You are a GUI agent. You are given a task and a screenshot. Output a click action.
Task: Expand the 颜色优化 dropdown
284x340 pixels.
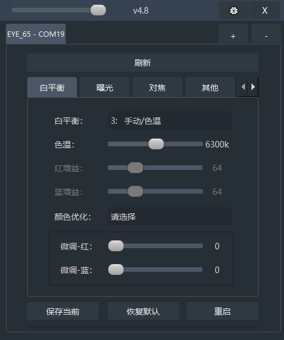(170, 216)
